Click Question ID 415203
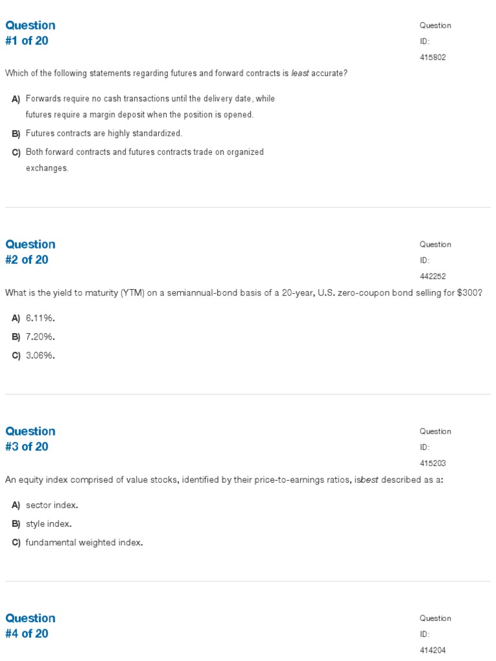This screenshot has width=496, height=661. (433, 463)
